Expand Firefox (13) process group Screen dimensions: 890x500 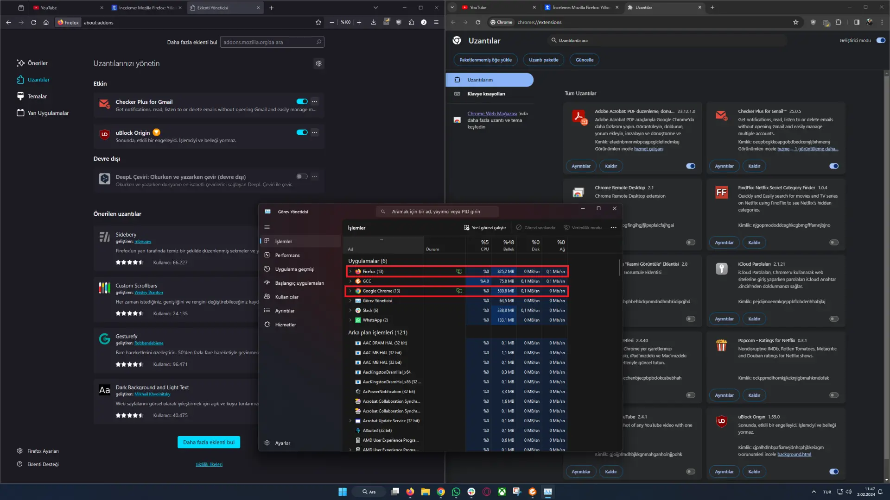click(x=350, y=272)
